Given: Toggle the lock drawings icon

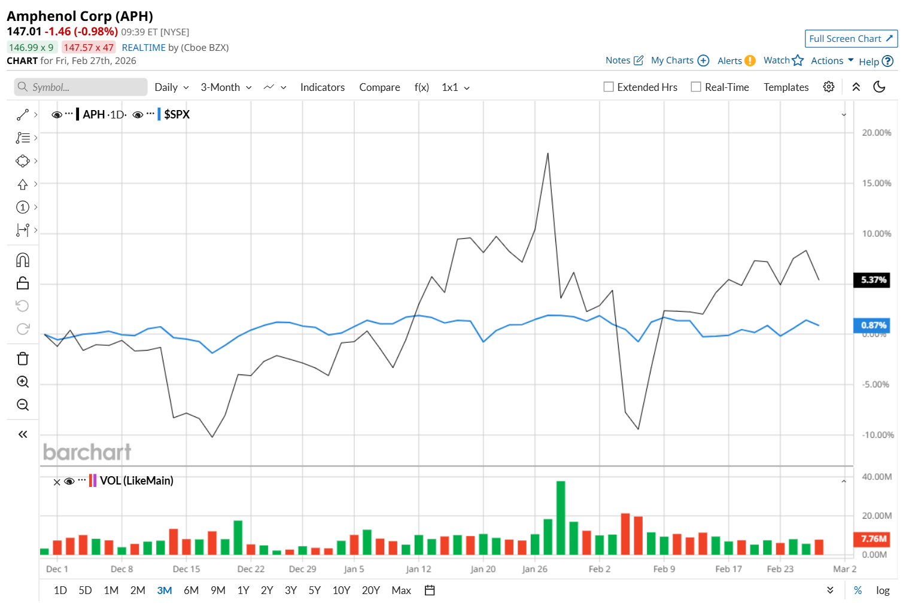Looking at the screenshot, I should [x=23, y=283].
